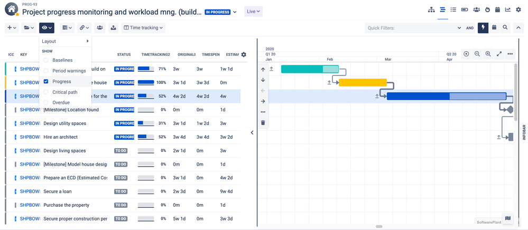This screenshot has height=230, width=528.
Task: Open the battery-shaped board view icon
Action: point(465,9)
